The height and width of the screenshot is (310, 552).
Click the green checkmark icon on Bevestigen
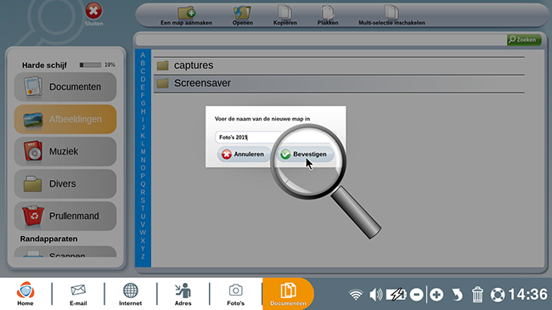pos(285,155)
